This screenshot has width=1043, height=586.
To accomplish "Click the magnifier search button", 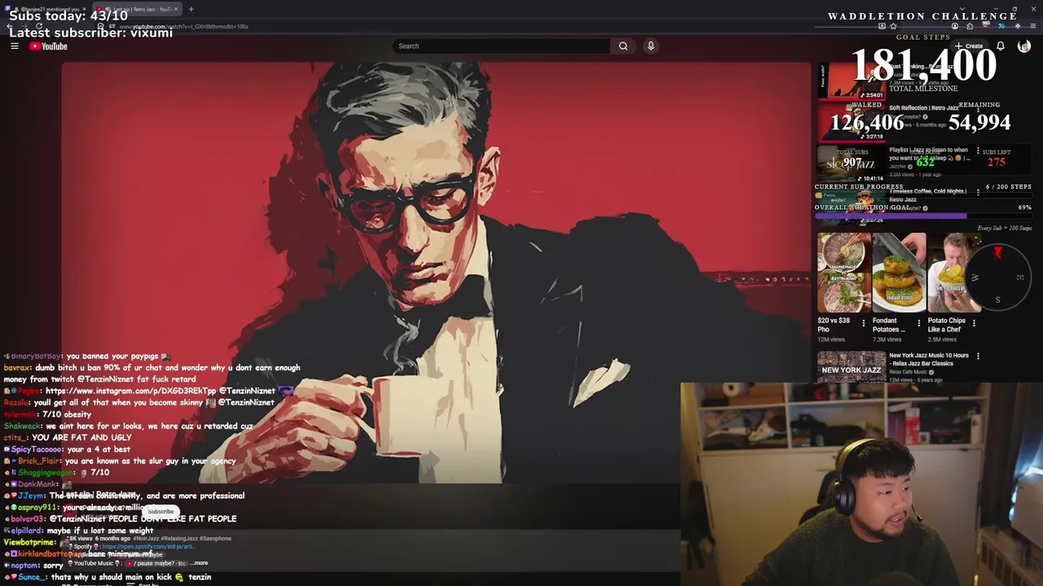I will pos(623,46).
